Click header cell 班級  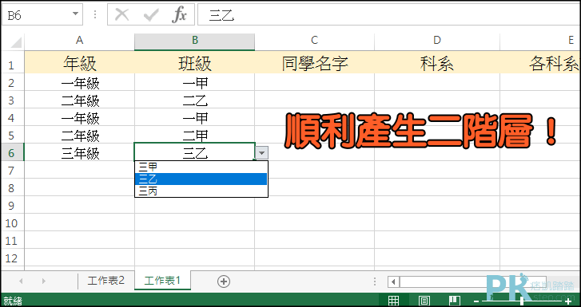point(195,63)
